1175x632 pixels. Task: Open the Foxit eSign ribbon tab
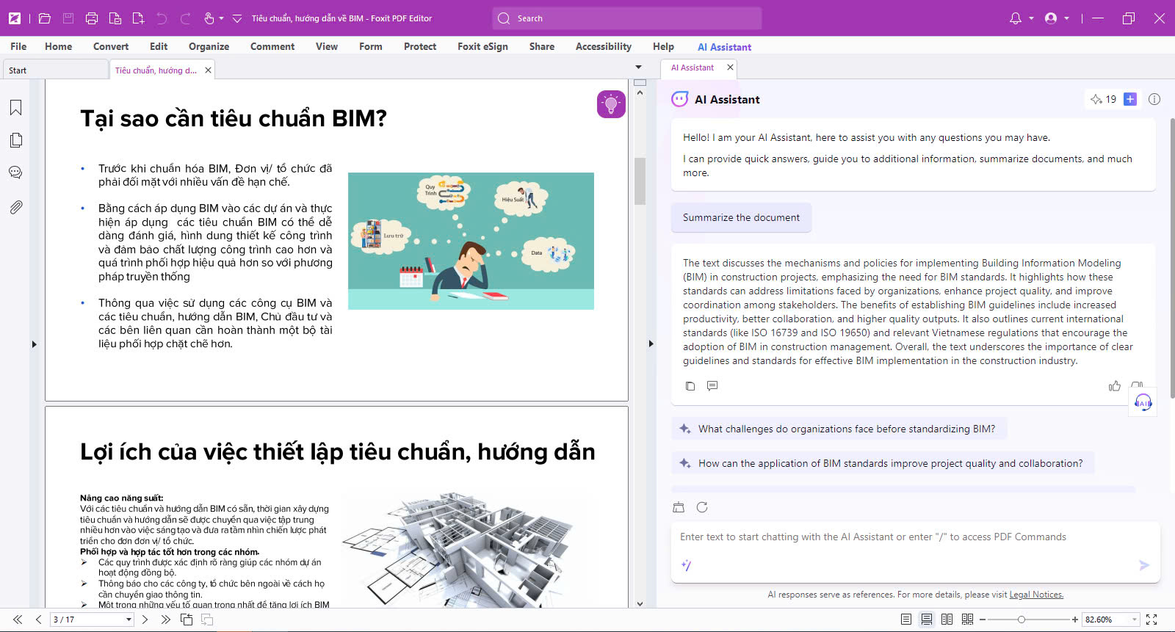click(482, 46)
